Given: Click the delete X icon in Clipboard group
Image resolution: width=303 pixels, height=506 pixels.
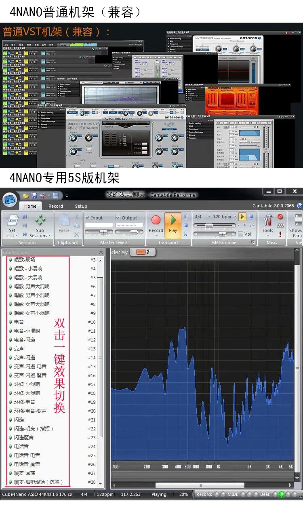Looking at the screenshot, I should click(76, 234).
